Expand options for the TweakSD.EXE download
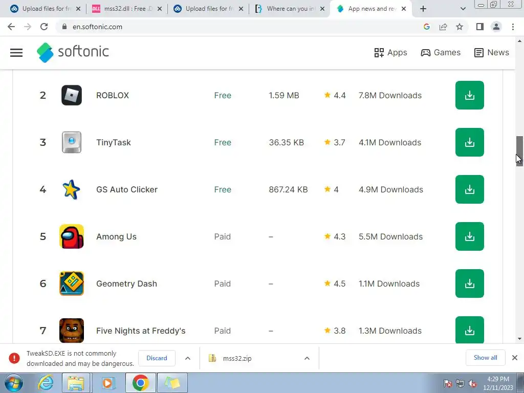The height and width of the screenshot is (393, 524). pos(188,358)
